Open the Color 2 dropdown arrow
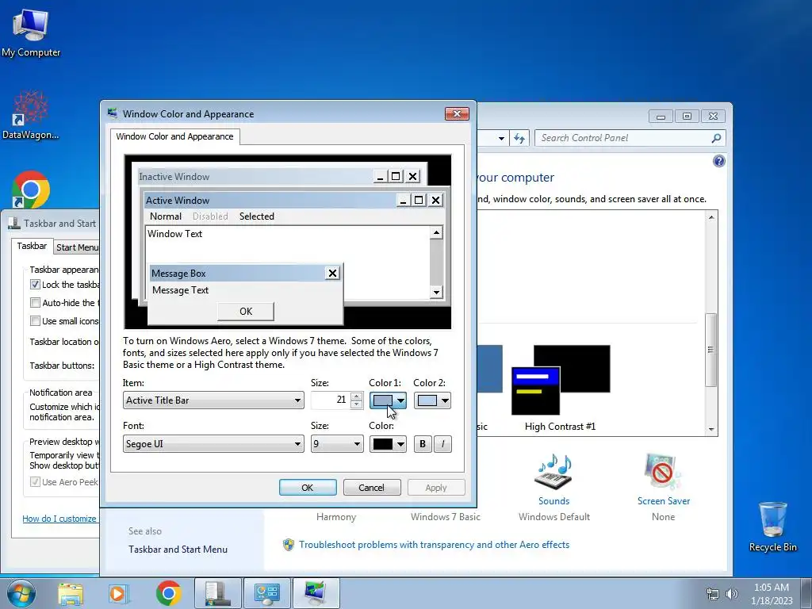 point(445,400)
